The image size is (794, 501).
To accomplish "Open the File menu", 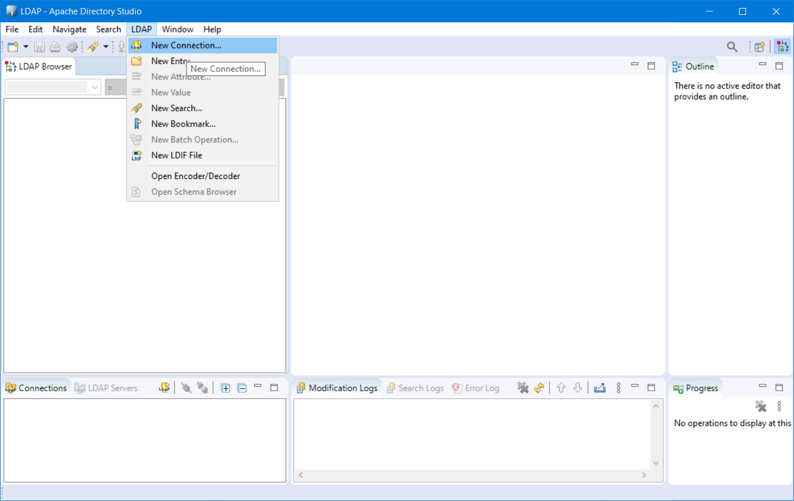I will pos(12,29).
